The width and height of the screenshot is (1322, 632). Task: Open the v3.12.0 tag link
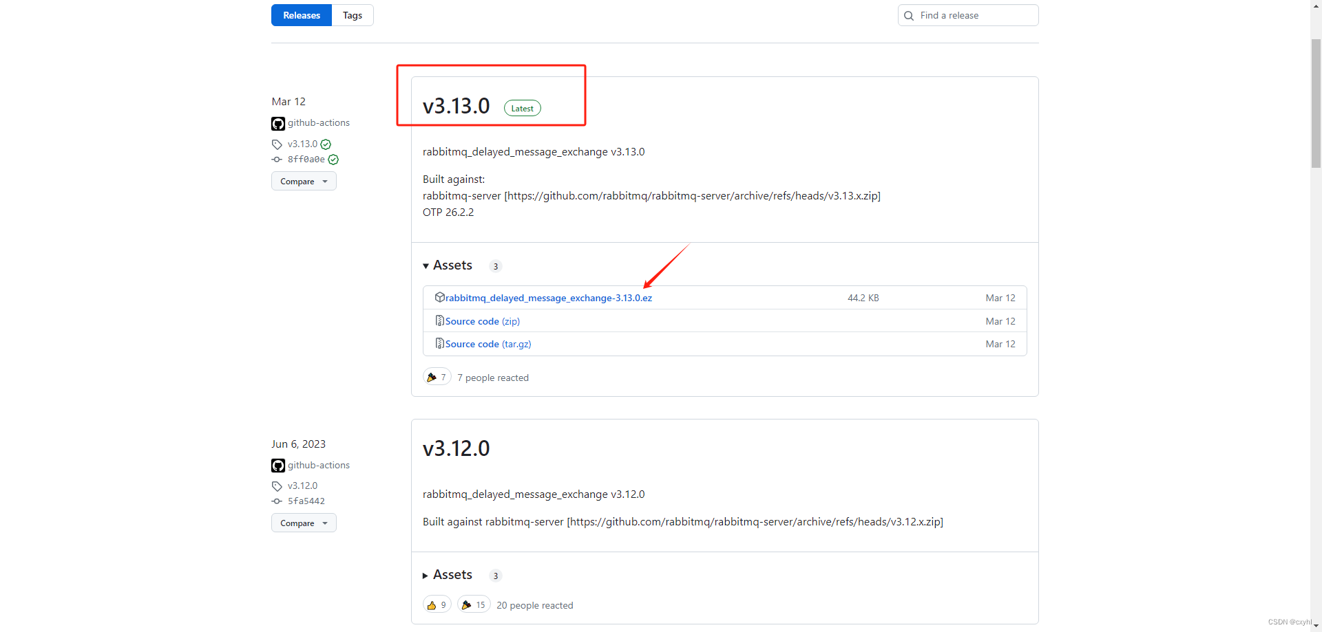[302, 486]
